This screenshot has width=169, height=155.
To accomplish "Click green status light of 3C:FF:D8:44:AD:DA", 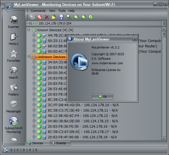I will 39,105.
